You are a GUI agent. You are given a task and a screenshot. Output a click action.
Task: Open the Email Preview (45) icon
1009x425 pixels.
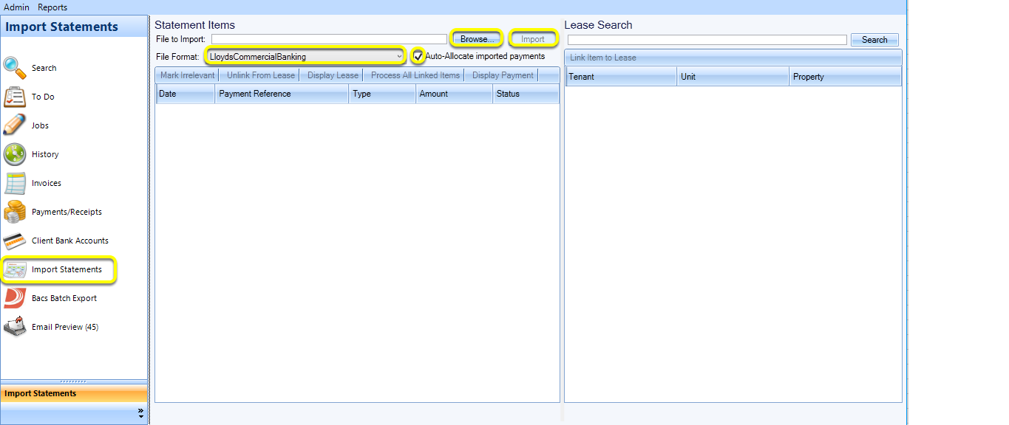pos(15,327)
